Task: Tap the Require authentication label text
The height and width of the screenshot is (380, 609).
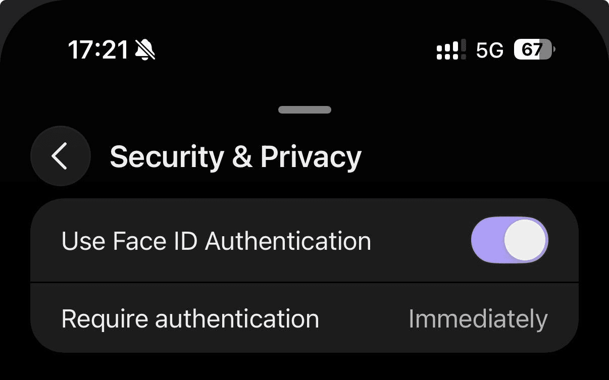Action: [x=190, y=319]
